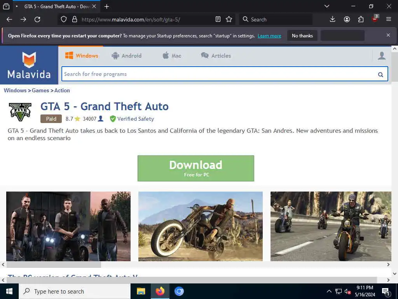Viewport: 398px width, 299px height.
Task: Click the Paid license badge
Action: coord(51,119)
